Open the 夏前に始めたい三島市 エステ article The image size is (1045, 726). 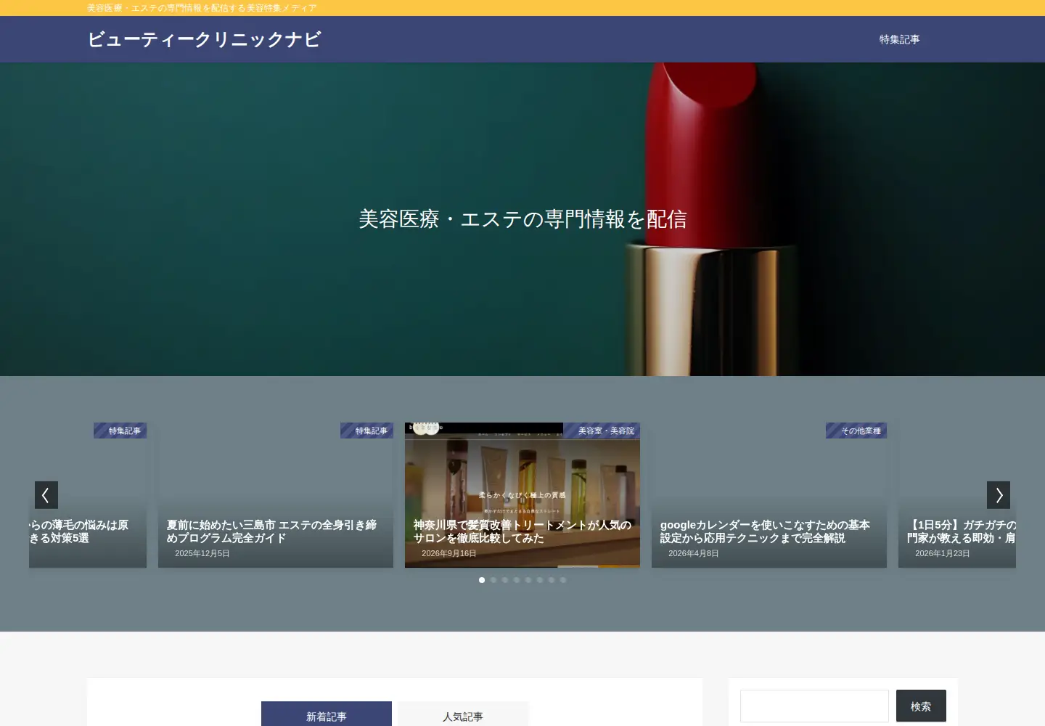click(276, 495)
